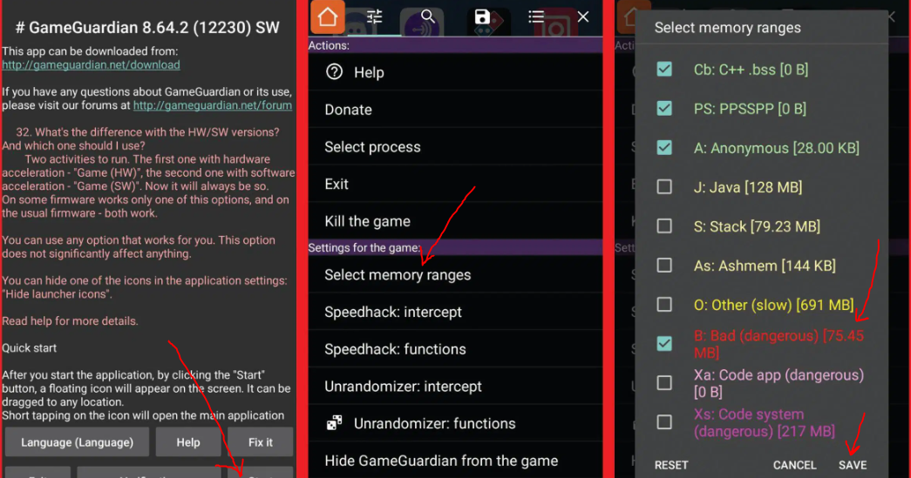
Task: Click the dice icon for Unrandomizer functions
Action: tap(334, 423)
